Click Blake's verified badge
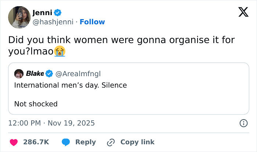 tap(49, 74)
